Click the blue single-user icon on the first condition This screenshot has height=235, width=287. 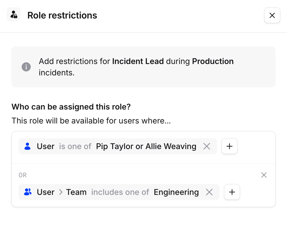(x=27, y=146)
